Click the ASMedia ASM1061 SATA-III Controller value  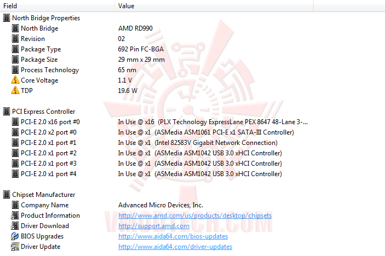206,132
